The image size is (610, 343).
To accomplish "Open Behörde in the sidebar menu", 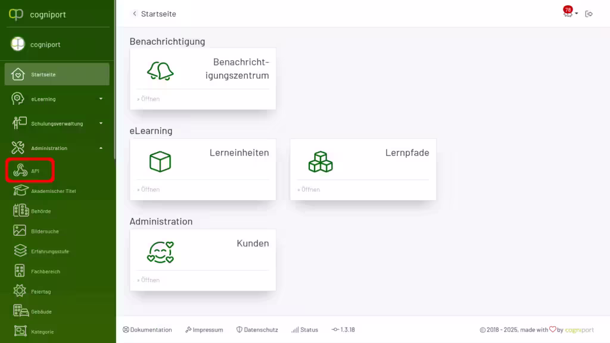I will click(x=41, y=211).
